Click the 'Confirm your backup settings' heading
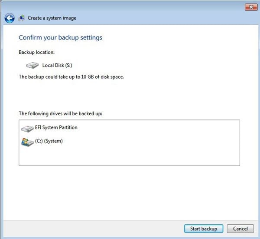 pyautogui.click(x=61, y=37)
